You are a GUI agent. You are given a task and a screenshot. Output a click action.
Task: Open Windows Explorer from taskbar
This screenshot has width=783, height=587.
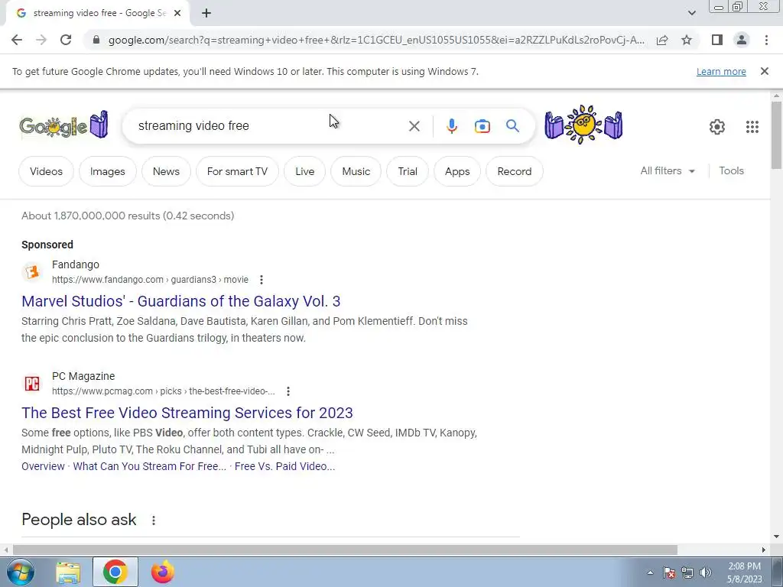coord(68,572)
